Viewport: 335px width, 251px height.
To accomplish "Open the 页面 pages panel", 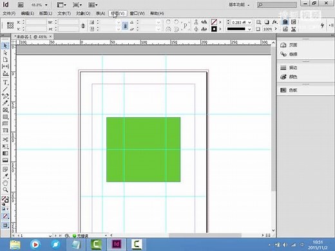I will tap(289, 45).
